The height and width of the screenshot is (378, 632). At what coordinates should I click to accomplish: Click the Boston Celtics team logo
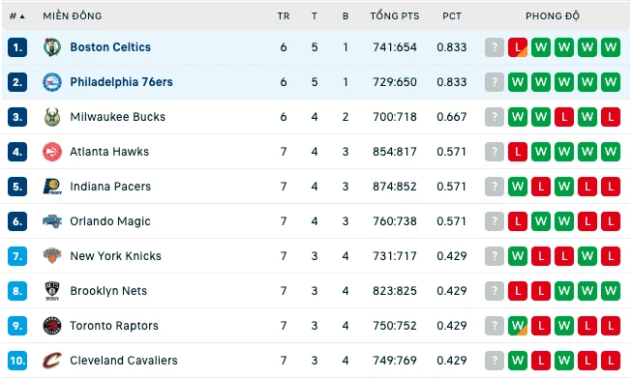coord(52,47)
